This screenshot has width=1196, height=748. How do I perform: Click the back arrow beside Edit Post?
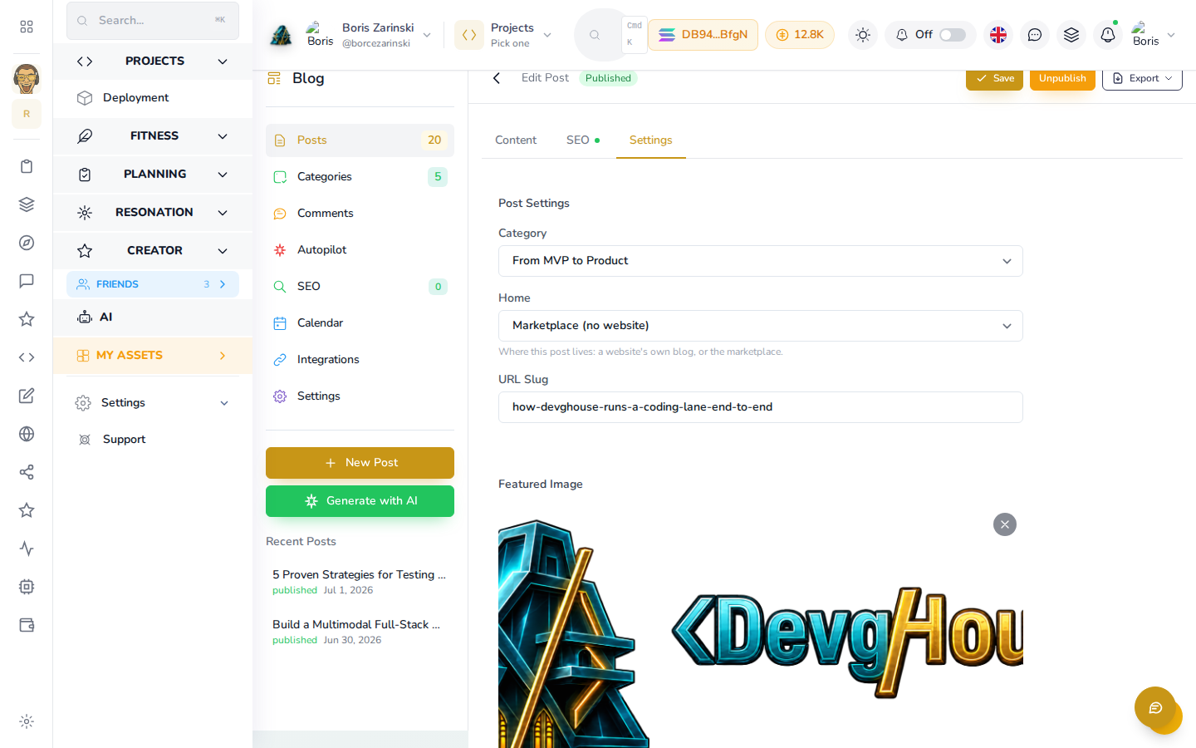click(x=497, y=78)
